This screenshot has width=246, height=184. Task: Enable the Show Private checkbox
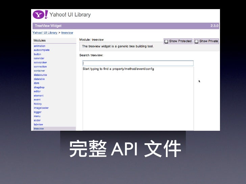(x=196, y=41)
